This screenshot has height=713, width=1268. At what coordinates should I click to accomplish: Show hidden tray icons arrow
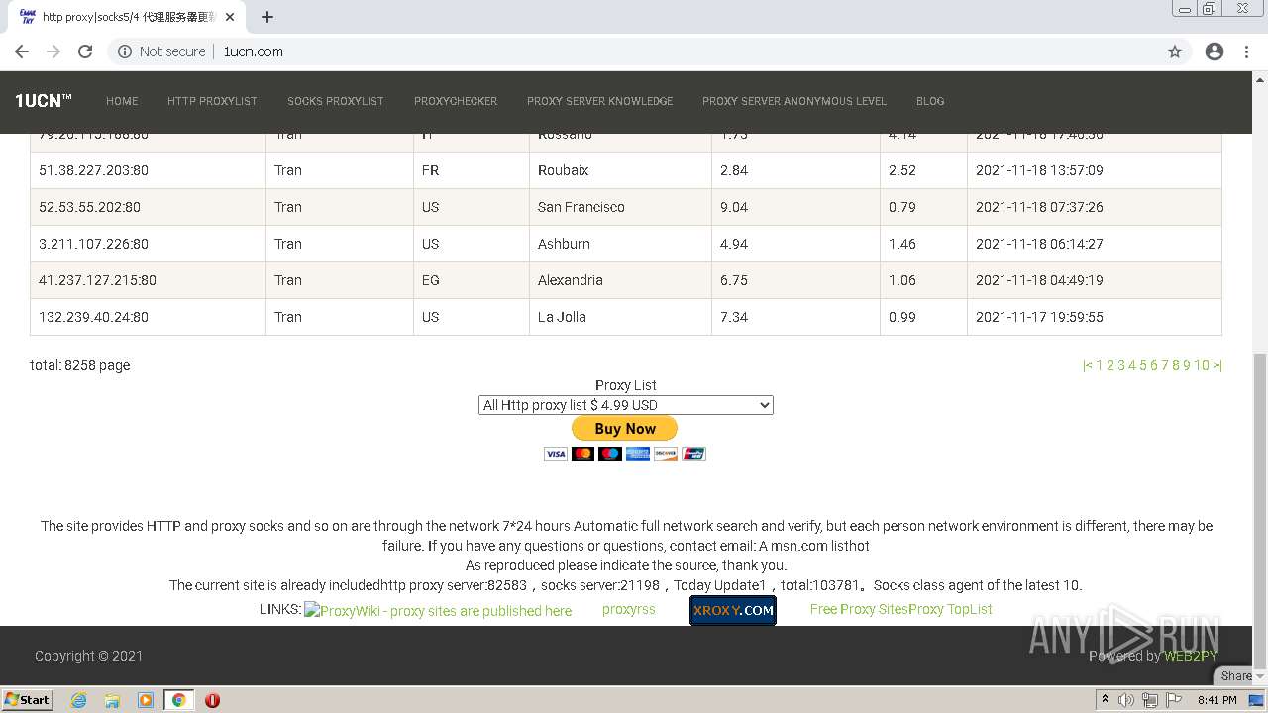click(1106, 700)
